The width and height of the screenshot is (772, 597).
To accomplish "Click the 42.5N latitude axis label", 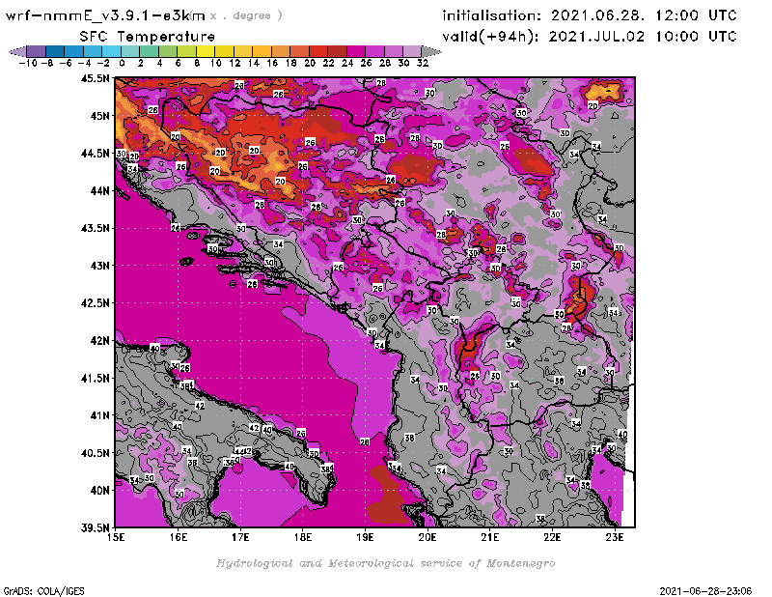I will point(95,302).
